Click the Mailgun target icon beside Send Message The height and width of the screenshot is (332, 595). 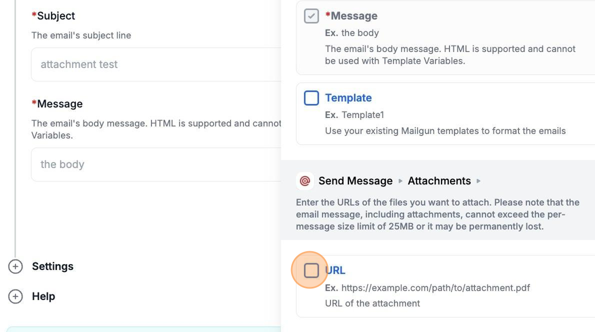(305, 181)
